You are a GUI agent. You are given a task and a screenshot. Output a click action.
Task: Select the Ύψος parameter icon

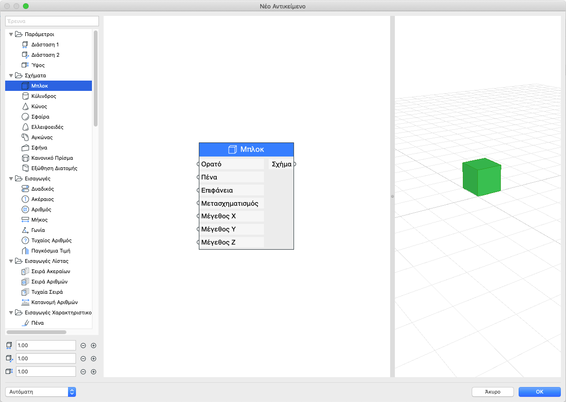click(x=25, y=65)
